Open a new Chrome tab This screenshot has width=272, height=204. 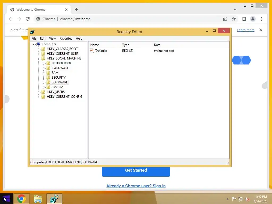[76, 10]
